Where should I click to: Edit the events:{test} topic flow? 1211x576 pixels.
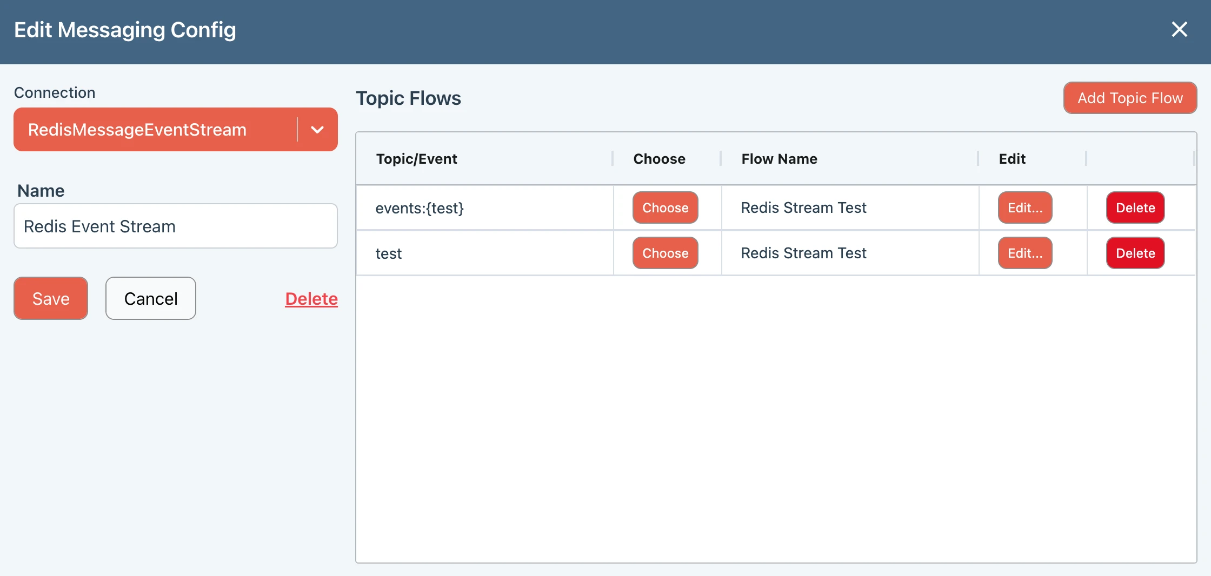pos(1025,207)
